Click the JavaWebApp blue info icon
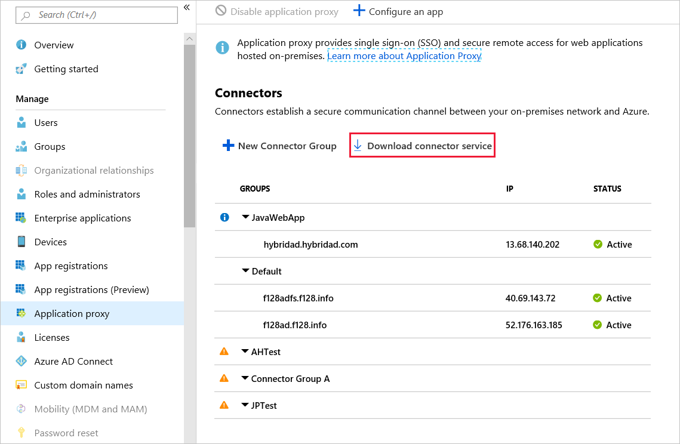 [224, 218]
